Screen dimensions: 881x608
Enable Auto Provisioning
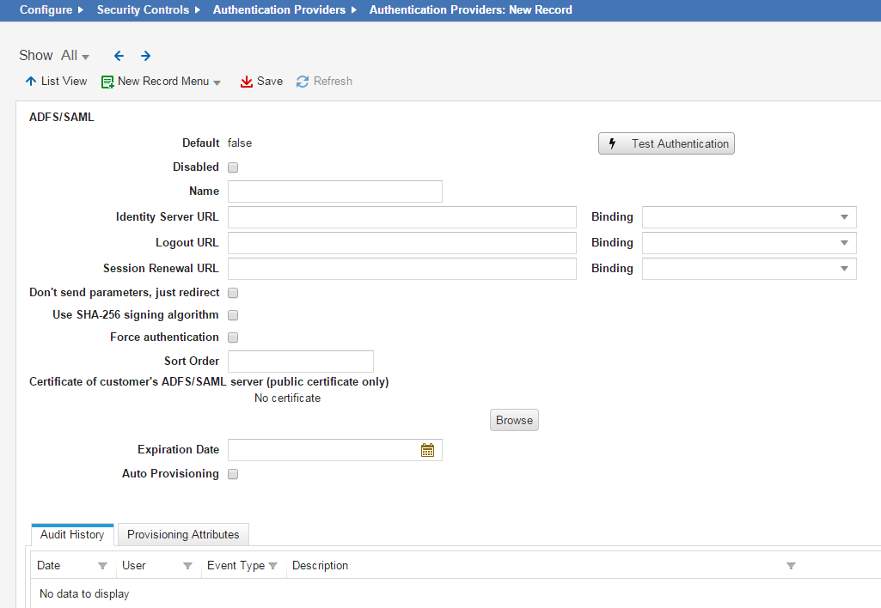232,473
